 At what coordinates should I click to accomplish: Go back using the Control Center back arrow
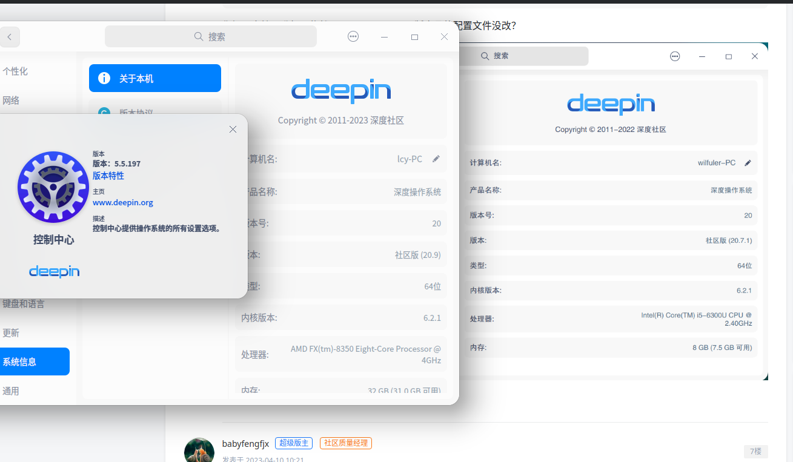click(9, 37)
